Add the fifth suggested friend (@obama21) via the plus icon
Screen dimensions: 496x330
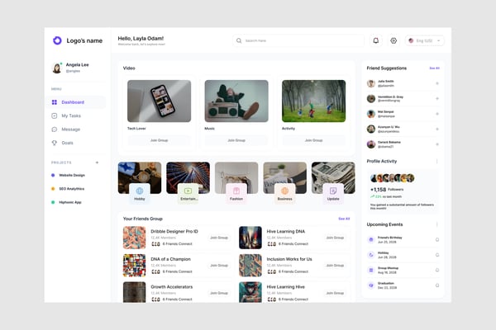coord(437,144)
